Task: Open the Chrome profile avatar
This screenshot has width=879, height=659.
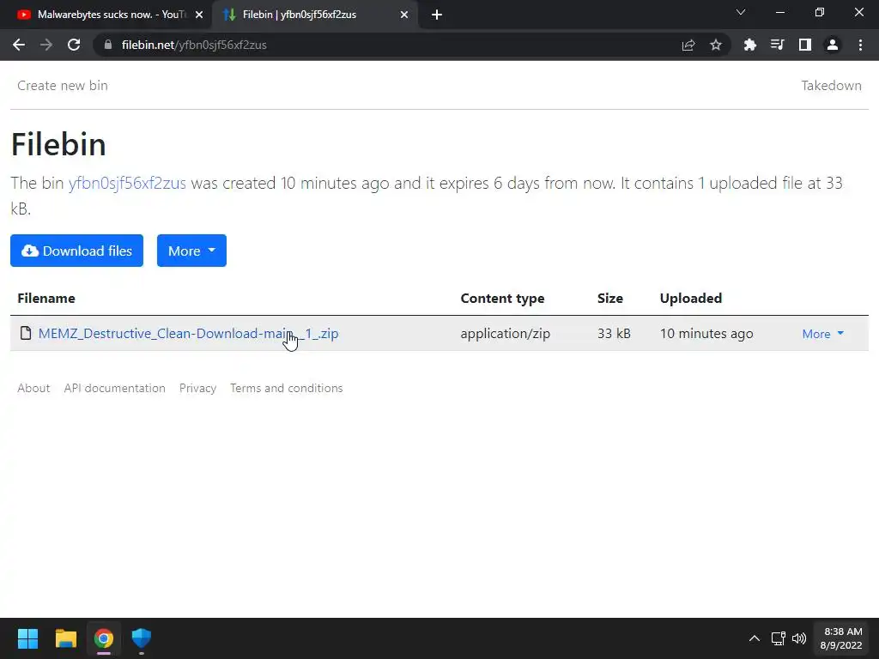Action: (x=833, y=45)
